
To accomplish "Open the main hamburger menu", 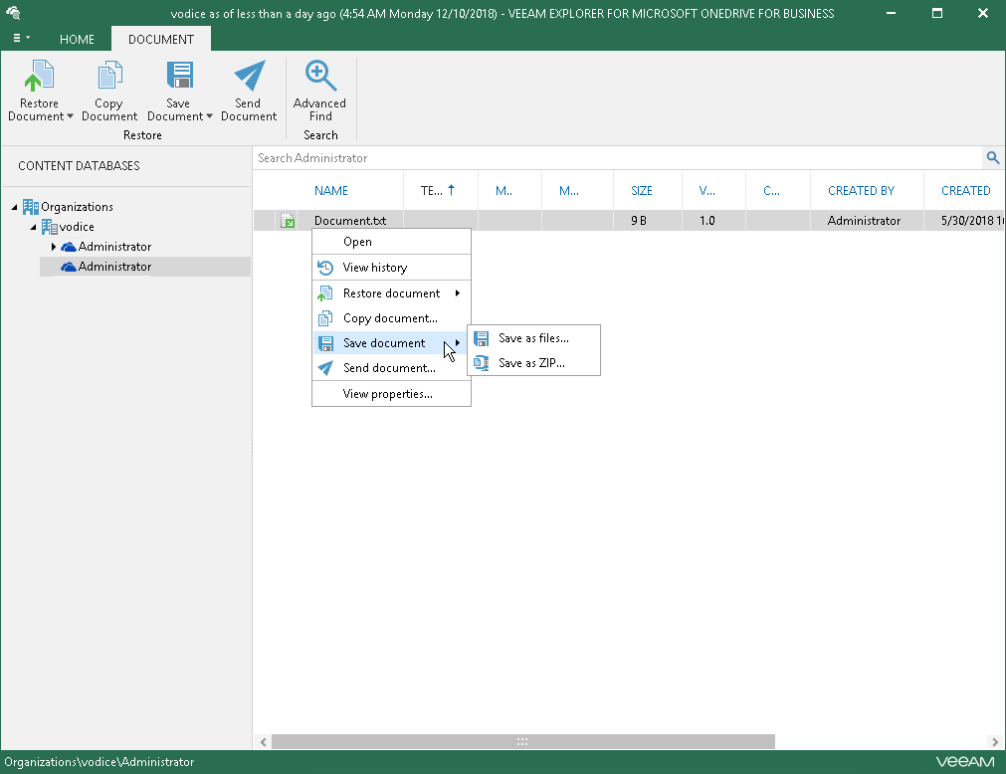I will point(21,39).
